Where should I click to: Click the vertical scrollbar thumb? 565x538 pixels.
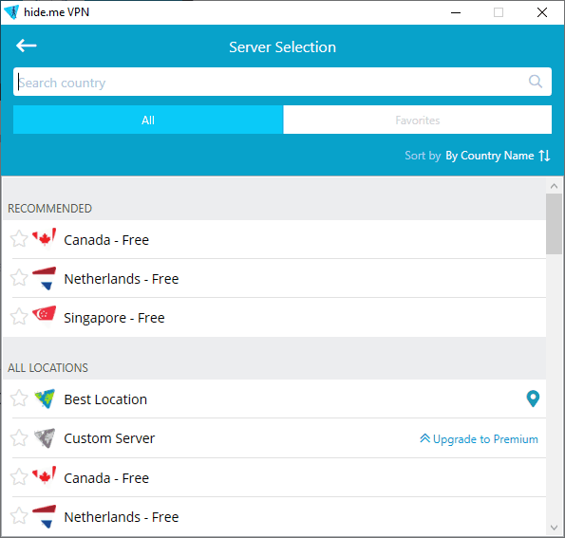click(554, 224)
